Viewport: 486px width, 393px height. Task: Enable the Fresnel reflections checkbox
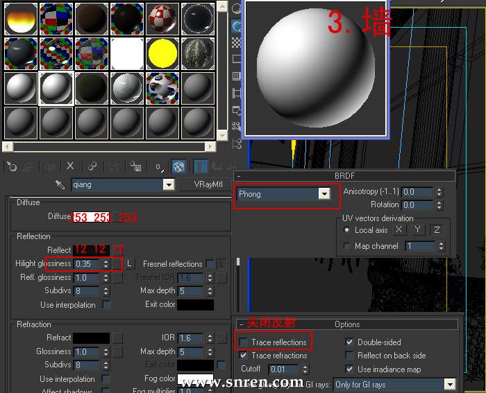point(210,264)
